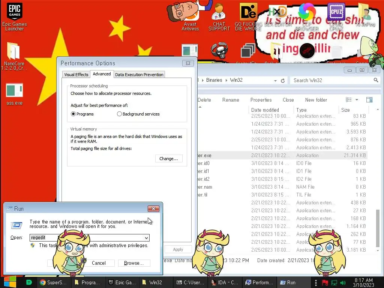Click the Search Win32 field
Image resolution: width=384 pixels, height=288 pixels.
[335, 80]
